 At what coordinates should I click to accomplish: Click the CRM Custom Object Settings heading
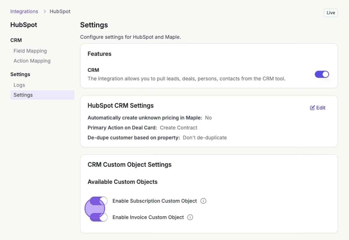[129, 165]
